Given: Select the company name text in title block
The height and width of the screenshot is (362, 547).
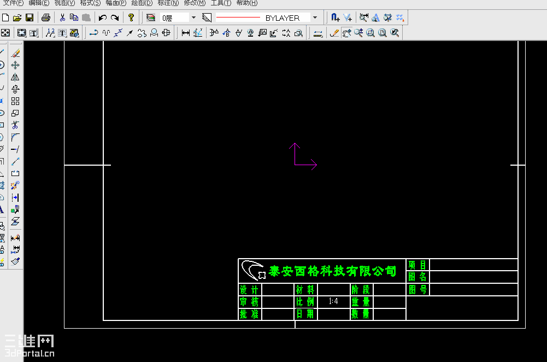Looking at the screenshot, I should tap(332, 271).
